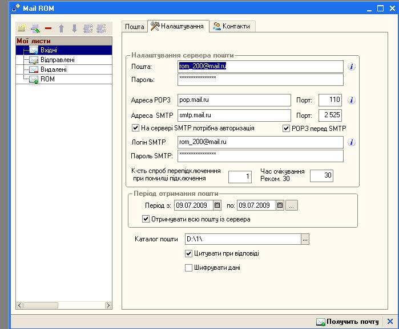This screenshot has width=399, height=329.
Task: Open calendar for the по date
Action: coord(280,205)
